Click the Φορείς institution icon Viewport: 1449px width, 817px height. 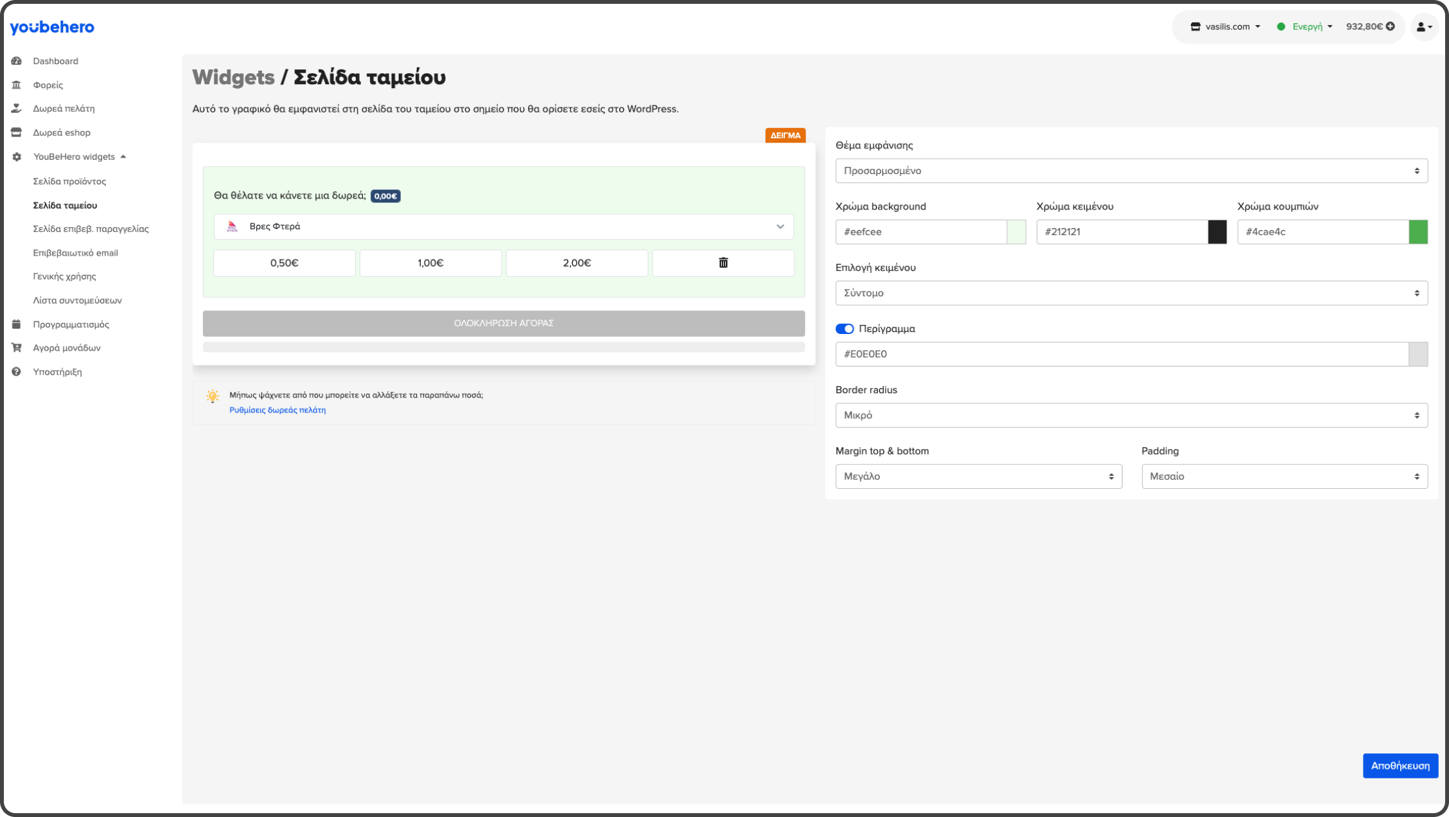tap(17, 85)
